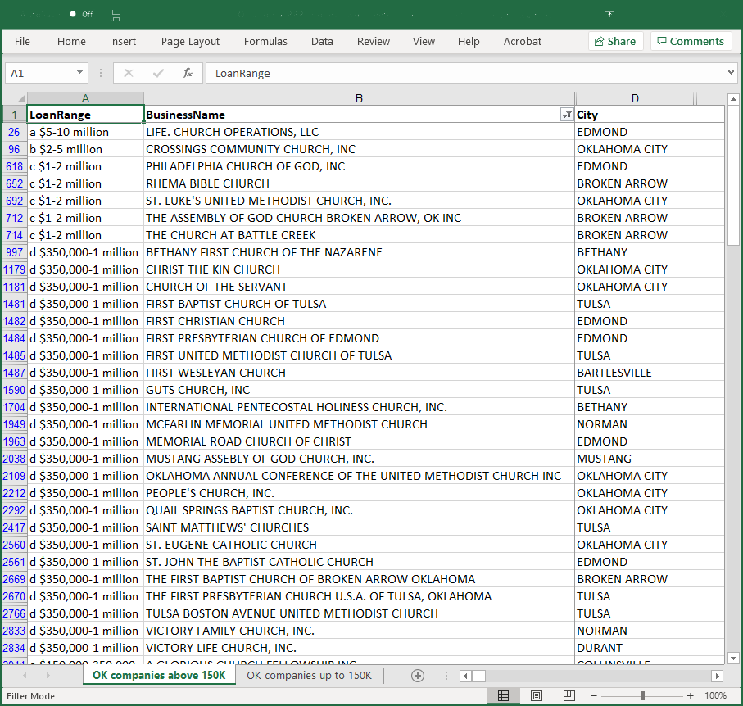743x706 pixels.
Task: Click the MUSTANG city cell
Action: [x=635, y=459]
